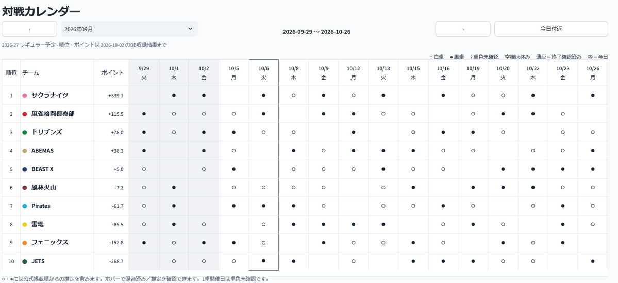Click the date range 2026-09-29 〜 2026-10-26

316,32
